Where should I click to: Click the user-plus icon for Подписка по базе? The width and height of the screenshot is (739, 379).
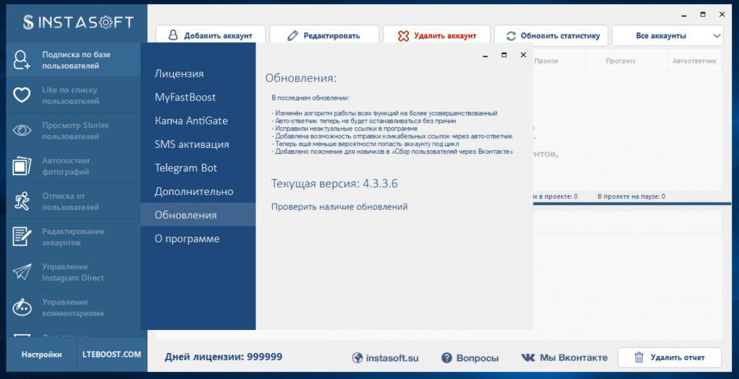pyautogui.click(x=22, y=60)
